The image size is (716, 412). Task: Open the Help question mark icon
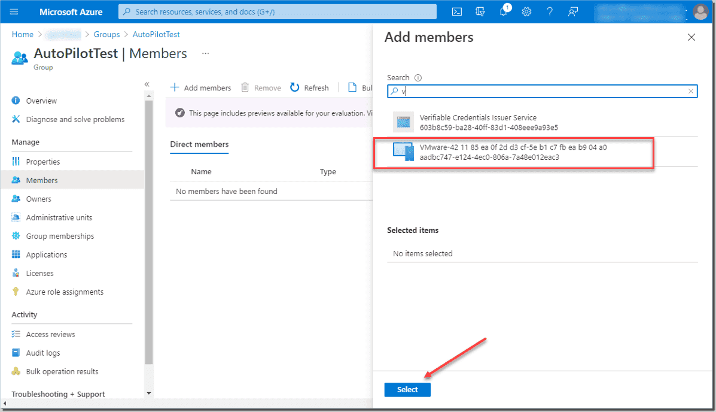[550, 12]
